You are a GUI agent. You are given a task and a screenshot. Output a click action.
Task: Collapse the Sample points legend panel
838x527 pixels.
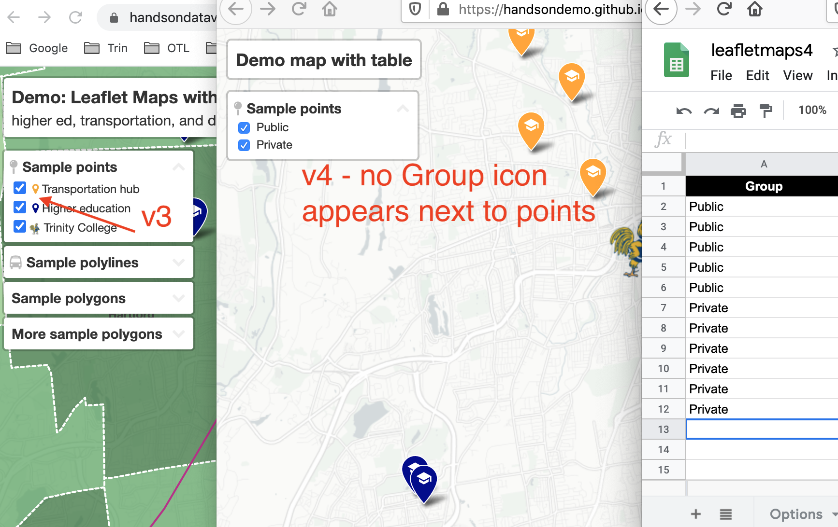coord(403,109)
